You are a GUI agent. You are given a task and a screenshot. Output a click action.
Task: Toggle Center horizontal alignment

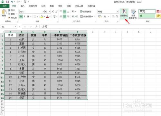64,16
